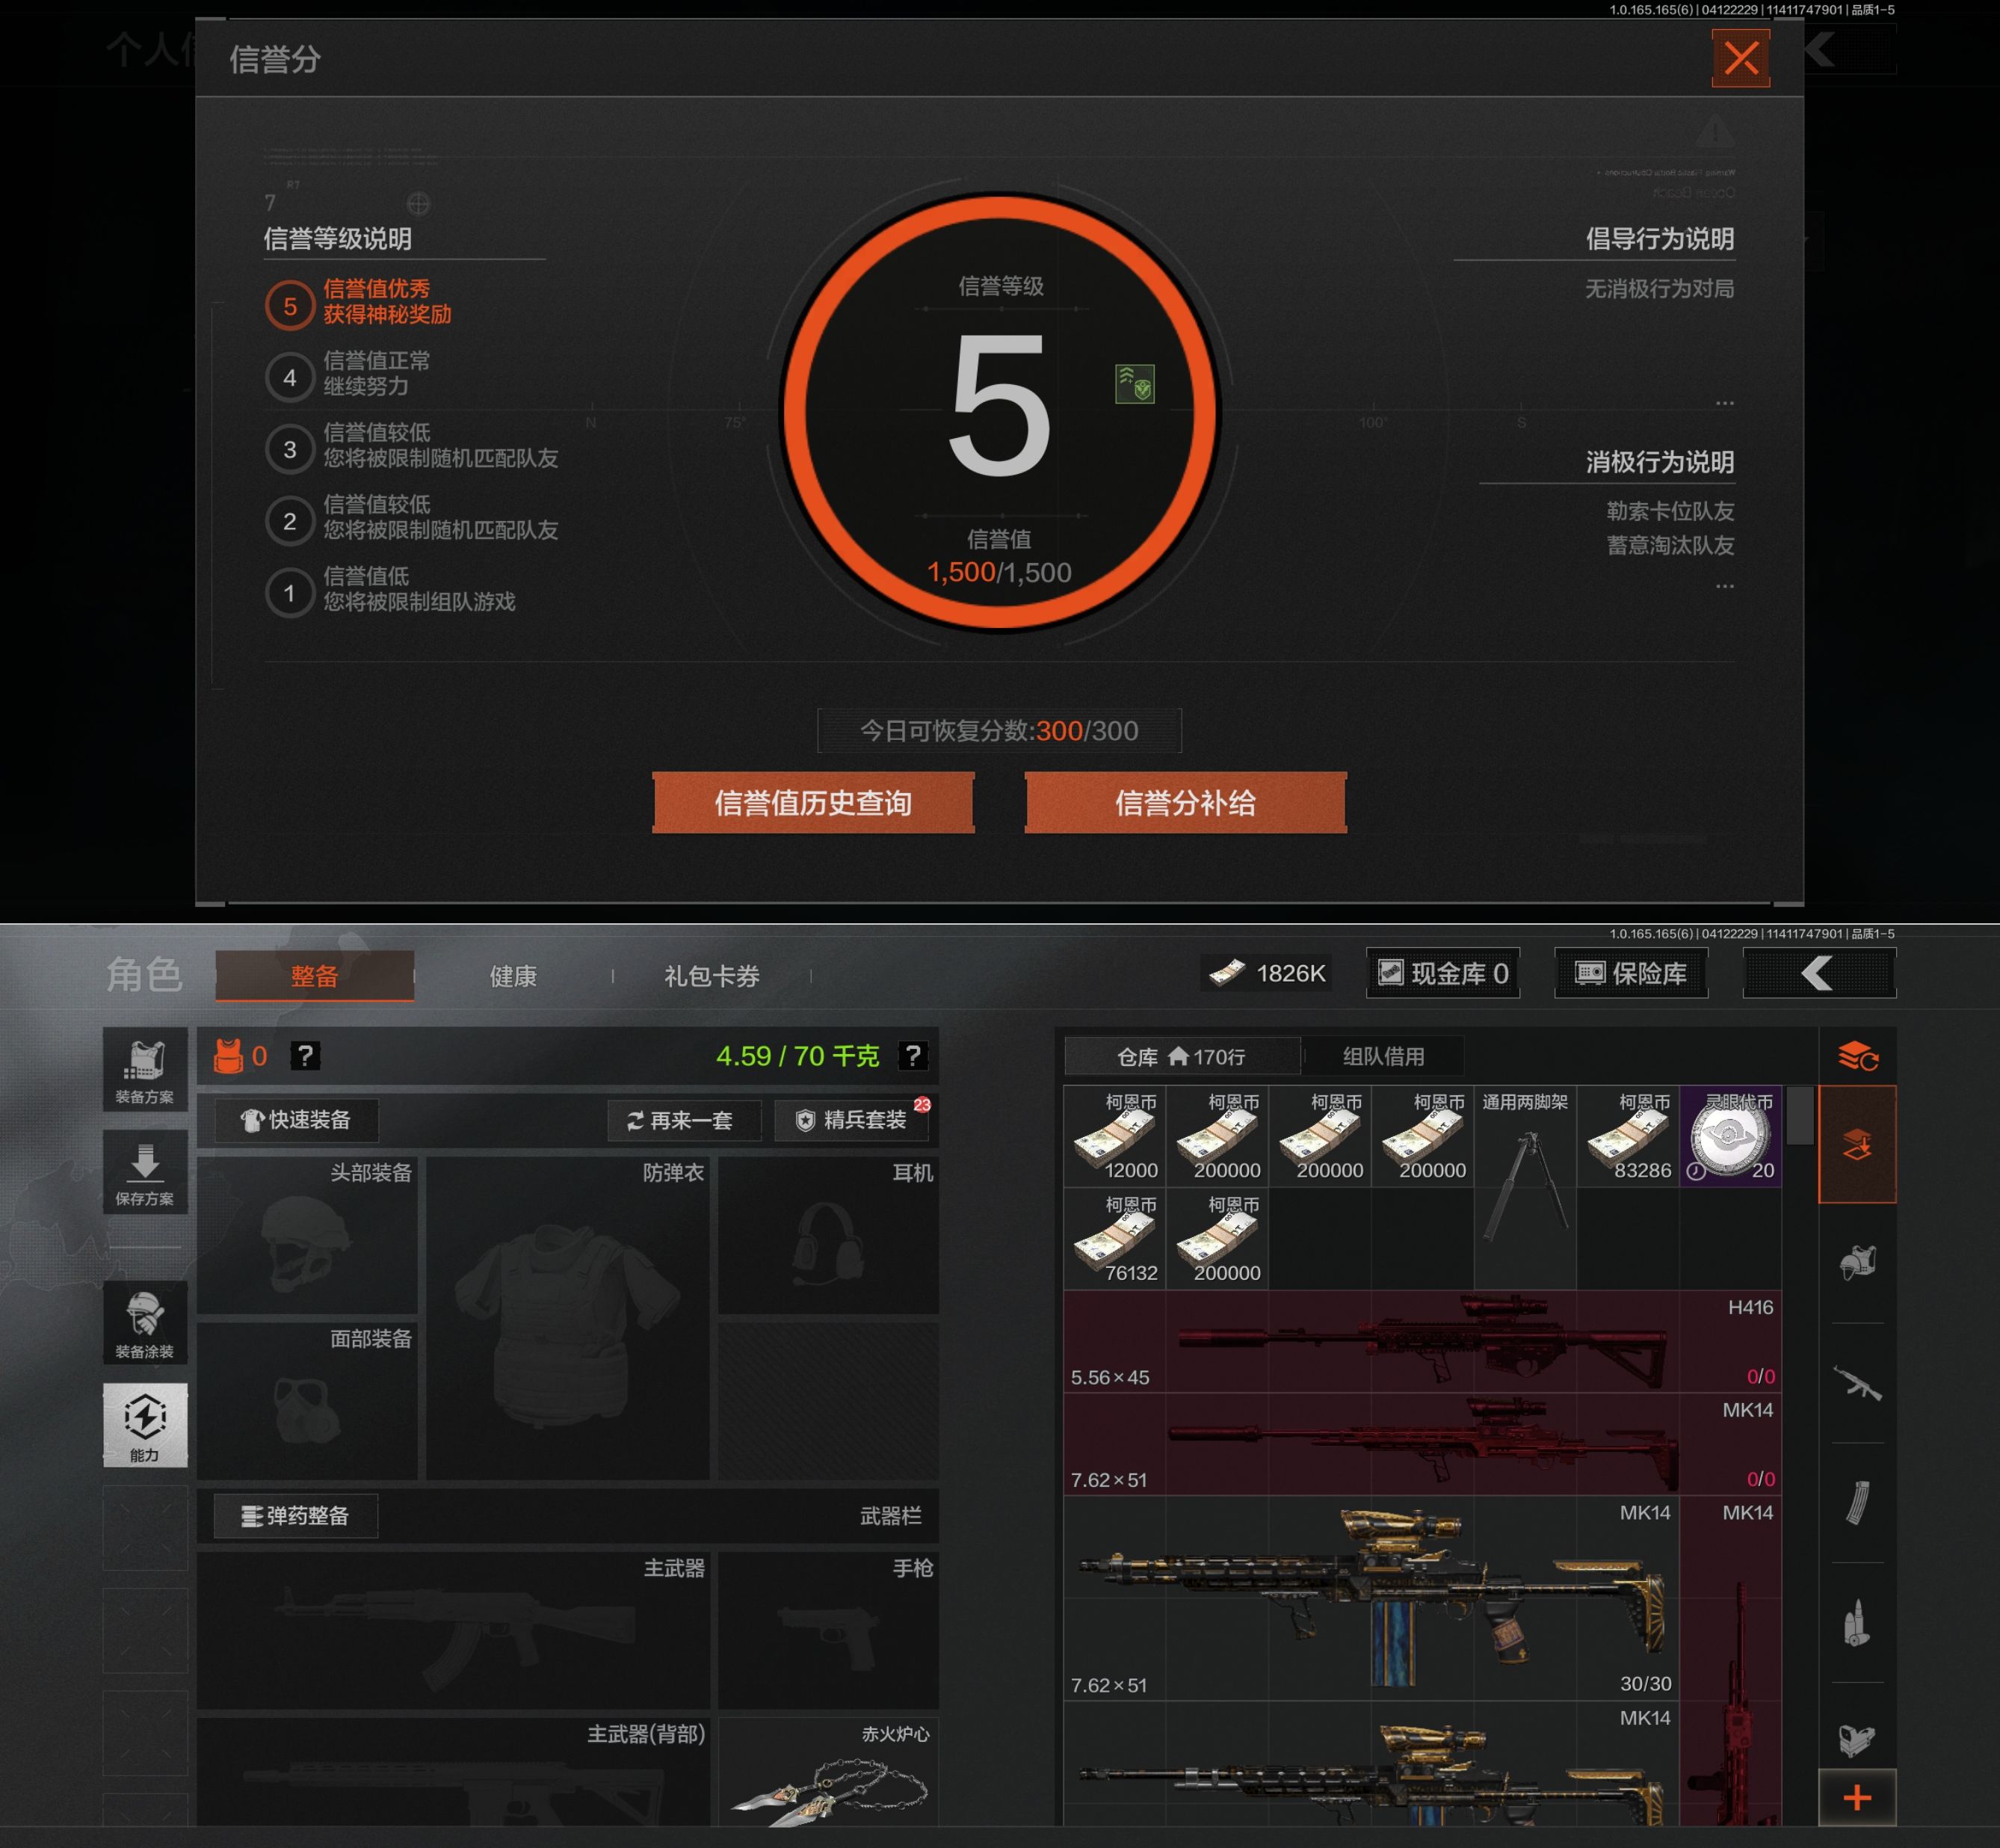The image size is (2000, 1848).
Task: Click the orange plus expand storage button
Action: point(1857,1798)
